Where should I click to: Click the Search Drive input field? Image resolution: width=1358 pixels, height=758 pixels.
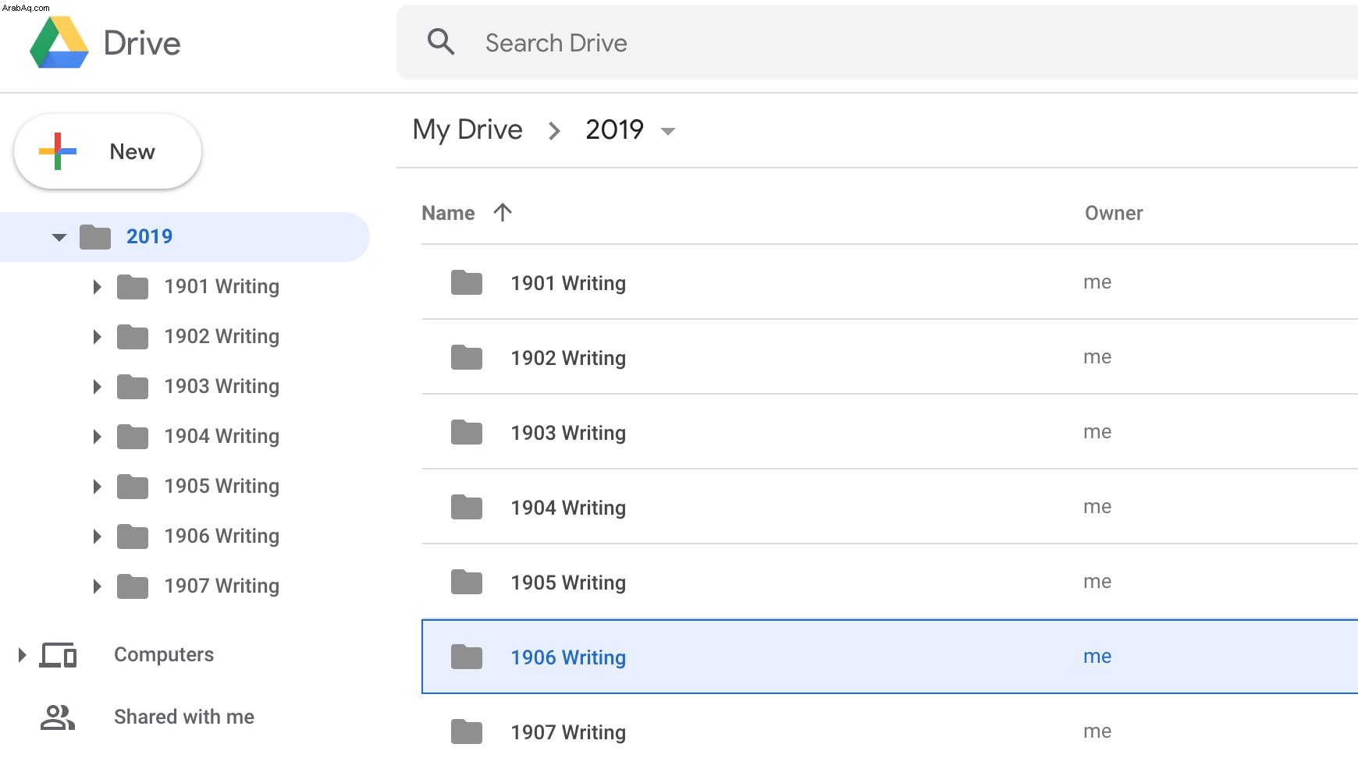pos(877,42)
